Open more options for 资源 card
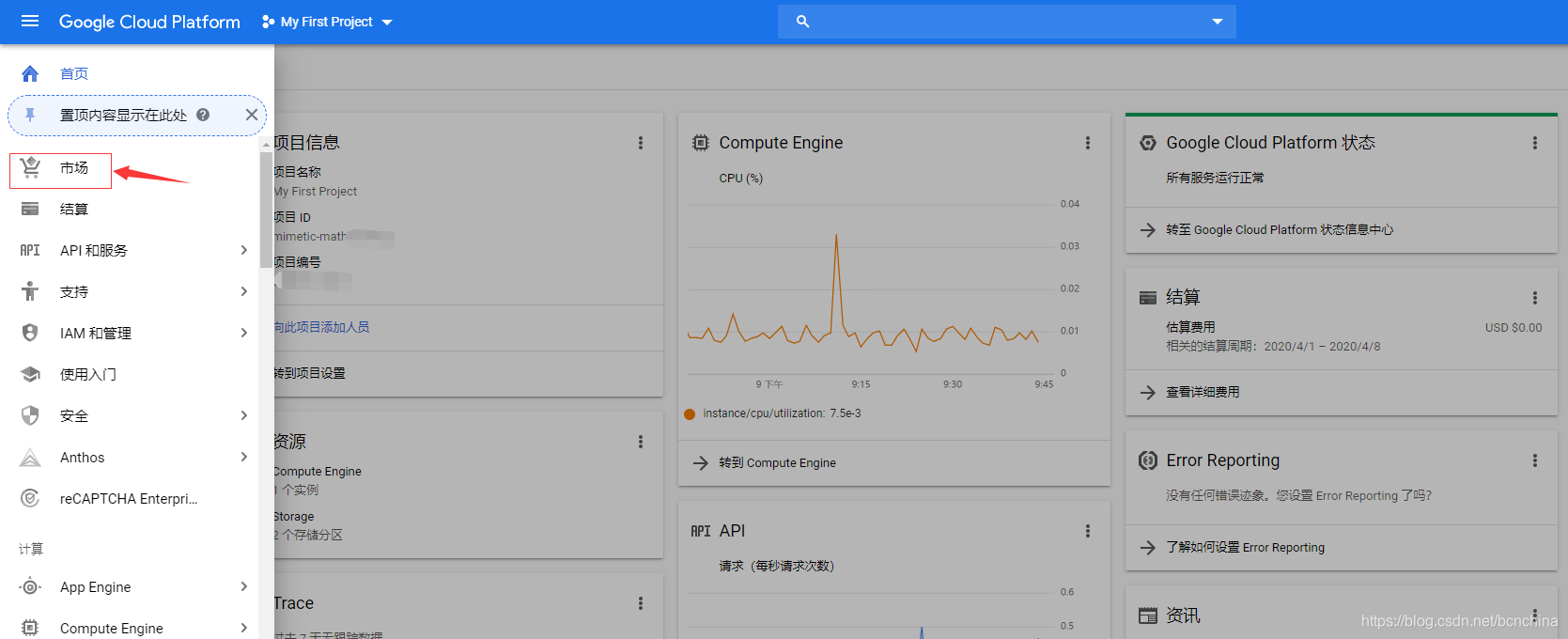 [x=641, y=442]
